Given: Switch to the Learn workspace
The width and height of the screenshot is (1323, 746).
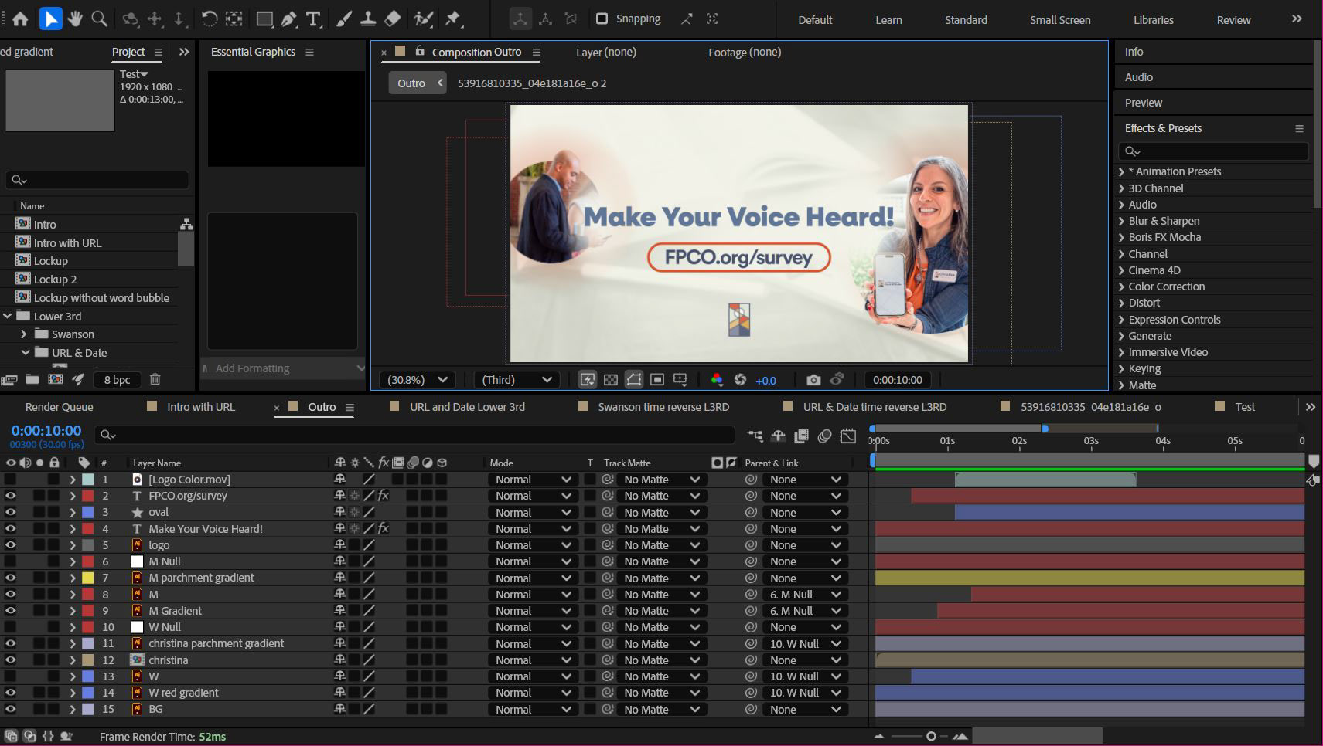Looking at the screenshot, I should click(888, 20).
